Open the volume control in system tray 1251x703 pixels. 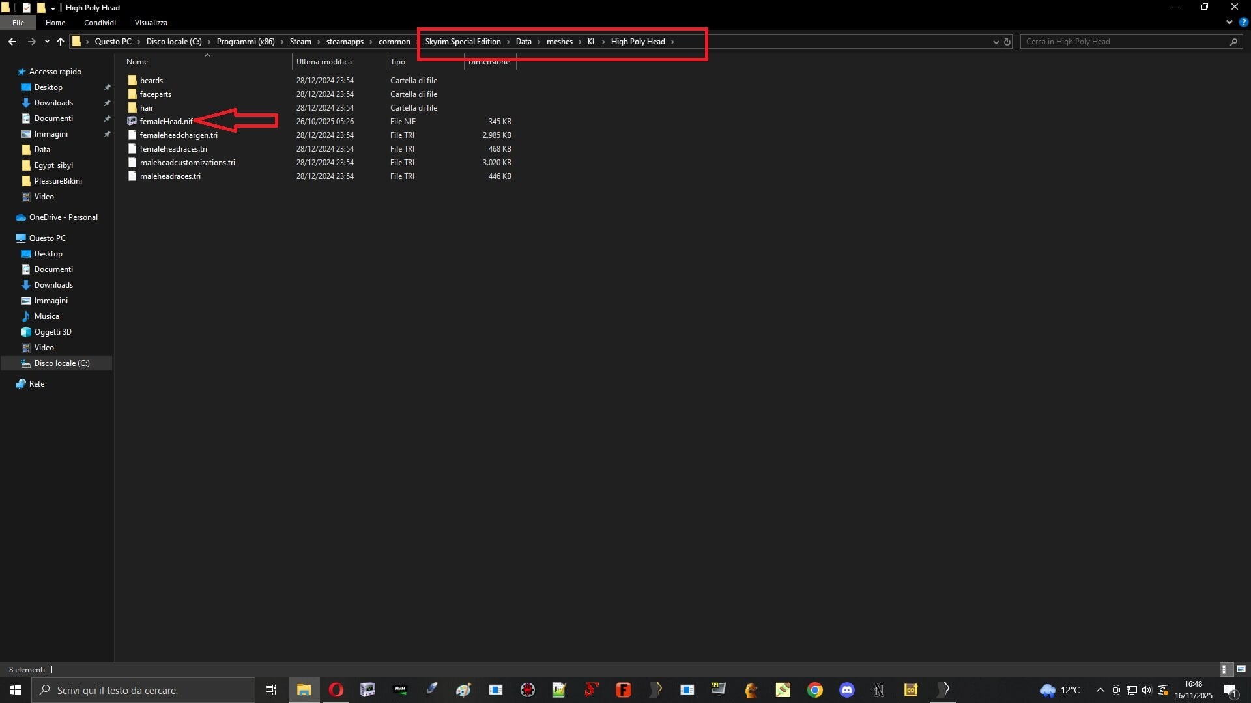click(x=1147, y=690)
